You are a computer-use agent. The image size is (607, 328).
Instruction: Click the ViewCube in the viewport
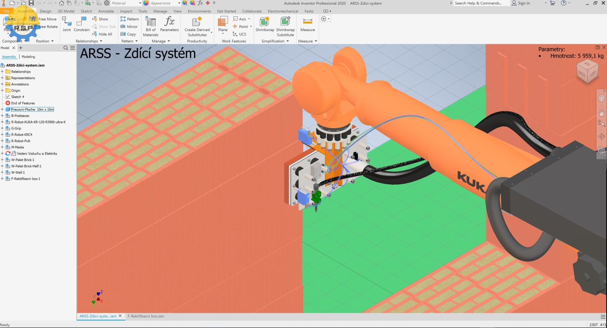(587, 71)
